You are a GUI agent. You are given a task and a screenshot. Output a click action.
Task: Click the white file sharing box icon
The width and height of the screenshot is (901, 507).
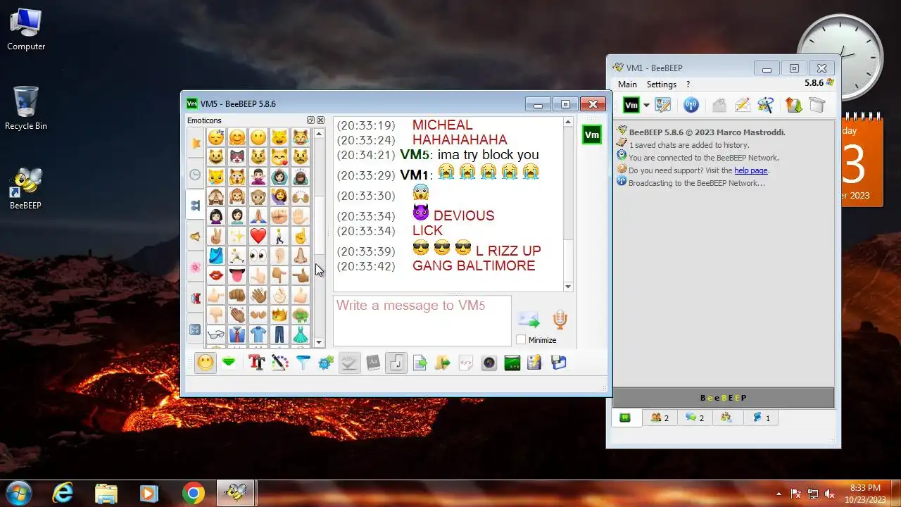click(x=817, y=106)
